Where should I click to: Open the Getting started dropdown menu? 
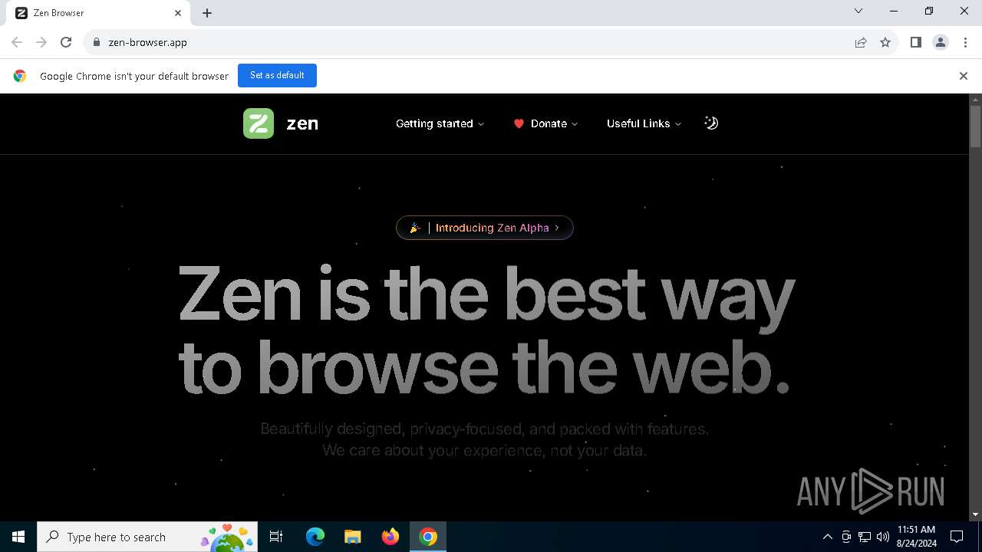(x=440, y=123)
